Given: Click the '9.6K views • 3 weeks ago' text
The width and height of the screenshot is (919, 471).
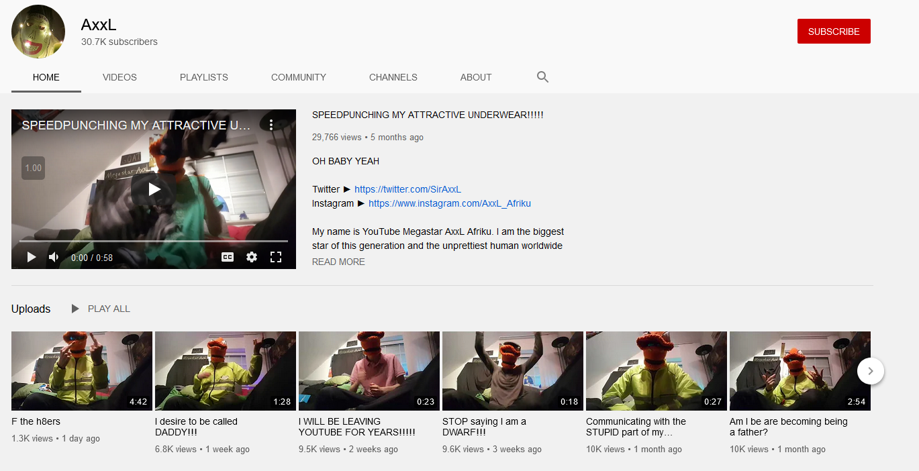Looking at the screenshot, I should [492, 449].
